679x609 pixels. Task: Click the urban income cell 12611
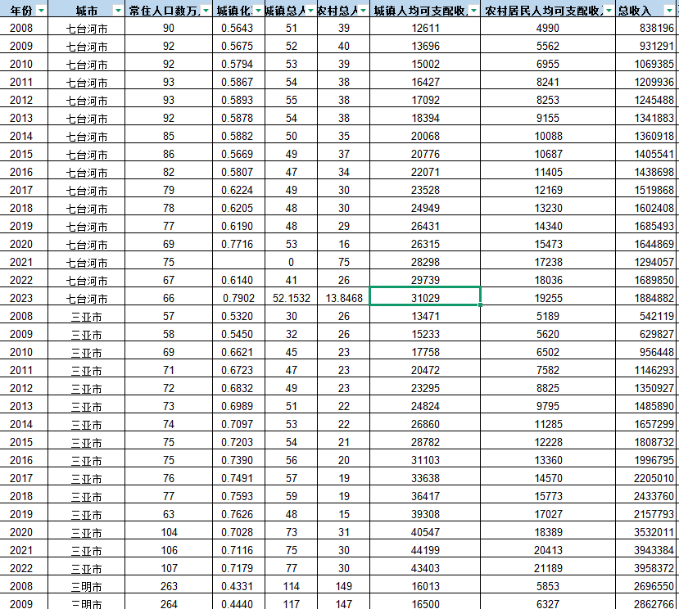point(425,28)
